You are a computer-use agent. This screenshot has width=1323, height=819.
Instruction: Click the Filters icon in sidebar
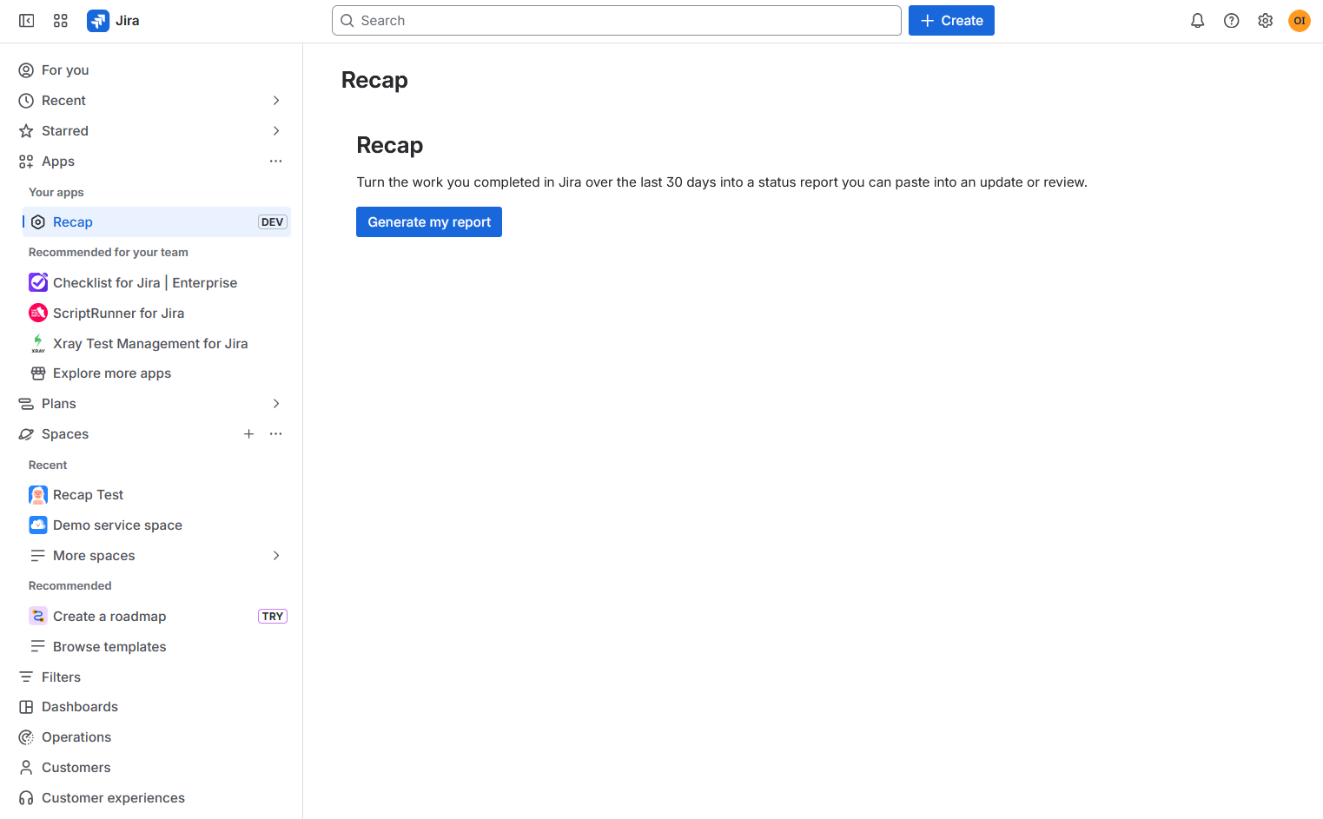click(26, 677)
